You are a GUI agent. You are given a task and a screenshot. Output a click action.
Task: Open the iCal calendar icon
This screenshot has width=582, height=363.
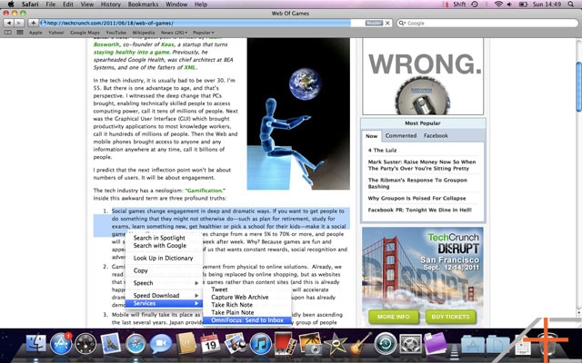click(210, 343)
